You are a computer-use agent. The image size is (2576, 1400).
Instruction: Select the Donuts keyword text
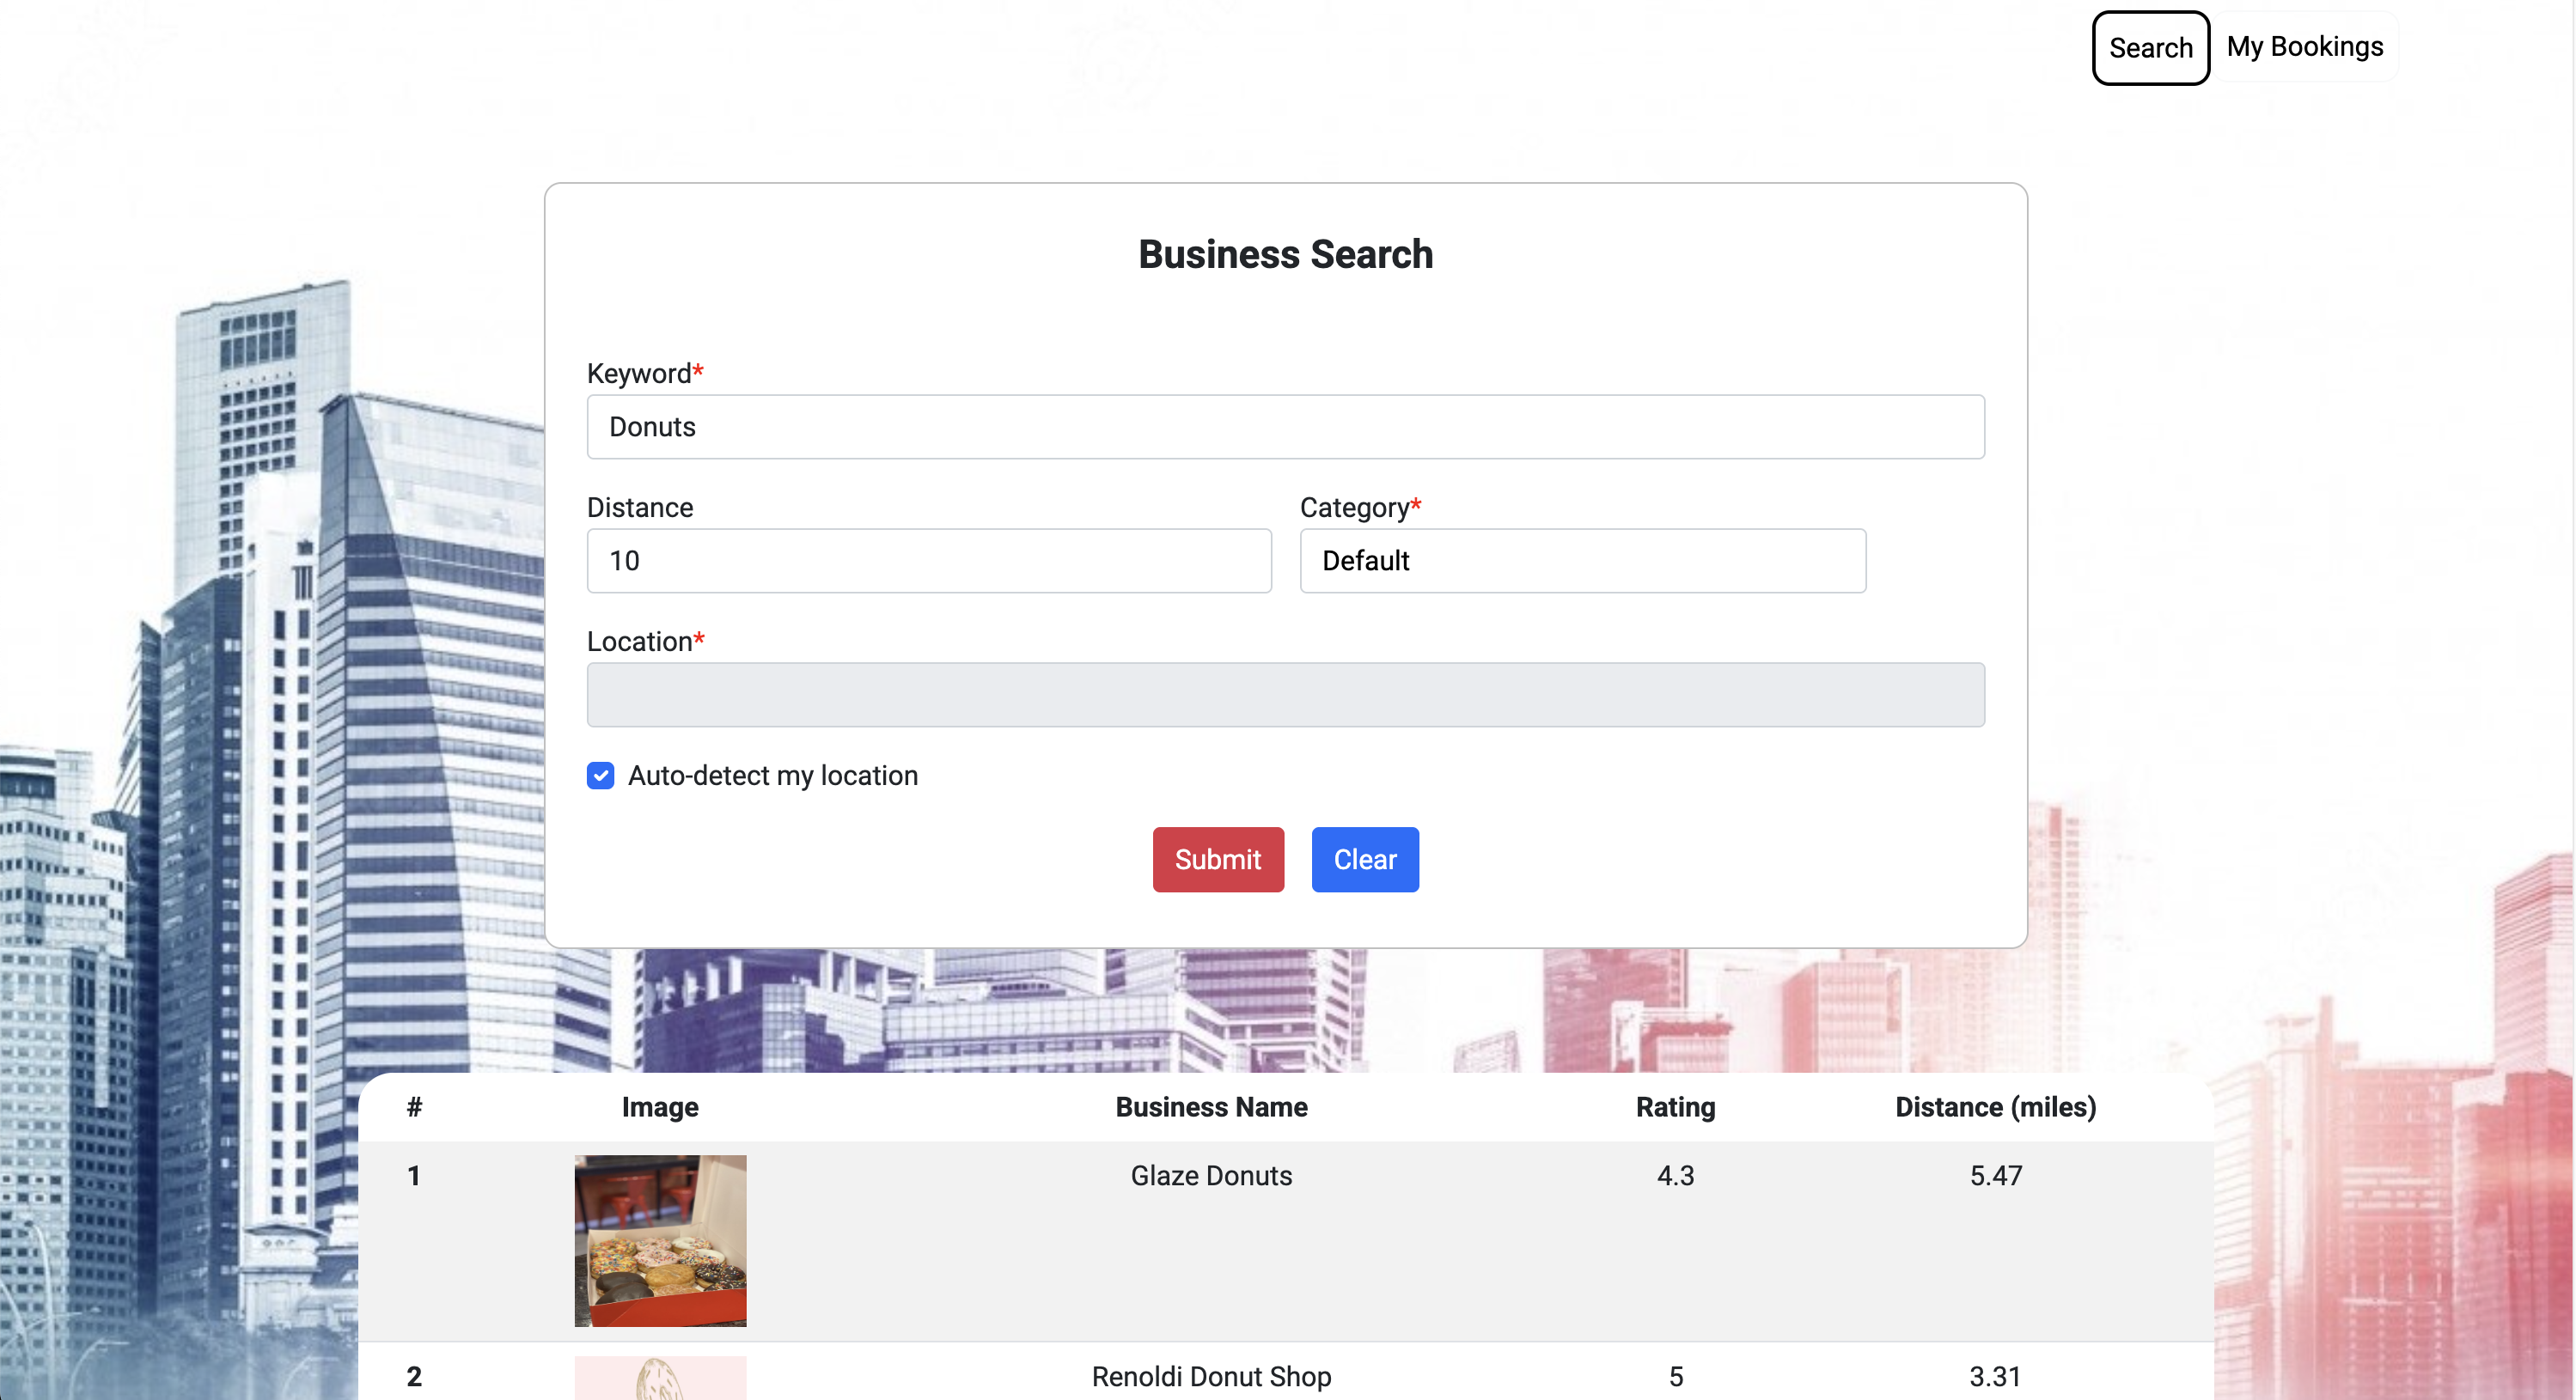(x=652, y=427)
